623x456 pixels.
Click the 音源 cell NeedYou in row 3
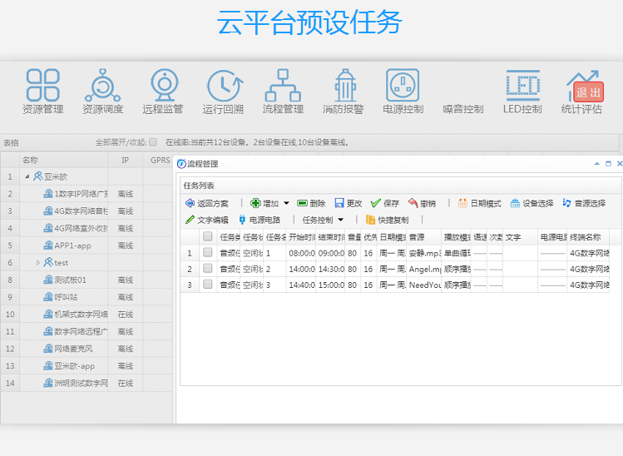[x=423, y=285]
